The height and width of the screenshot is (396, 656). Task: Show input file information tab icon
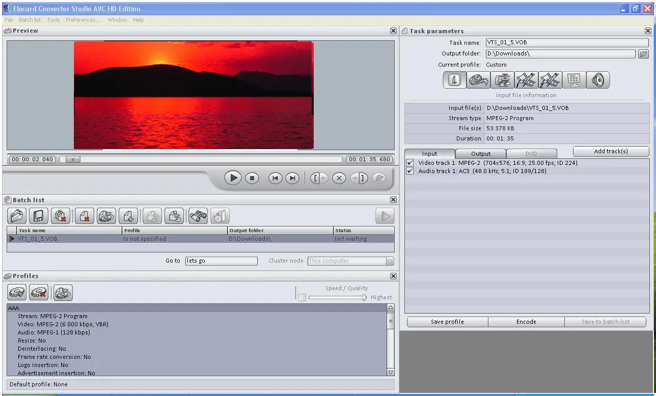pos(454,80)
